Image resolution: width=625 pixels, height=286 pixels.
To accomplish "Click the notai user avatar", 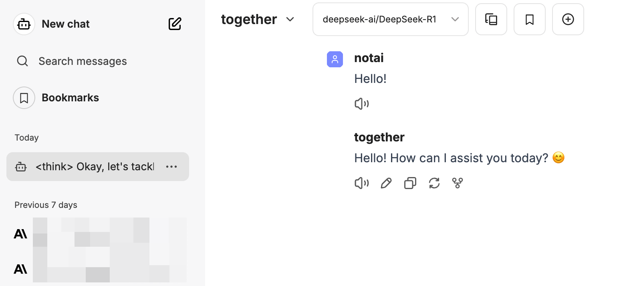I will point(335,59).
